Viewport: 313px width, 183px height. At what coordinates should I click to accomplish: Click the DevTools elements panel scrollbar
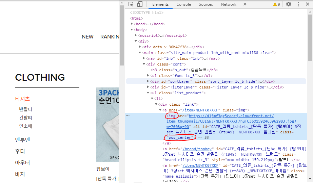[x=310, y=38]
